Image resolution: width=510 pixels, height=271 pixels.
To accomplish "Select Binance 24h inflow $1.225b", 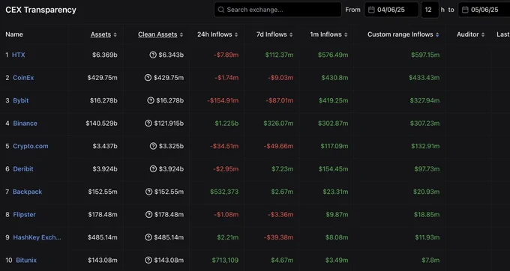I will tap(226, 124).
